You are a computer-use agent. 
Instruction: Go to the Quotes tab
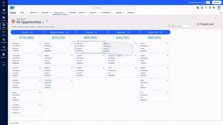click(x=81, y=12)
